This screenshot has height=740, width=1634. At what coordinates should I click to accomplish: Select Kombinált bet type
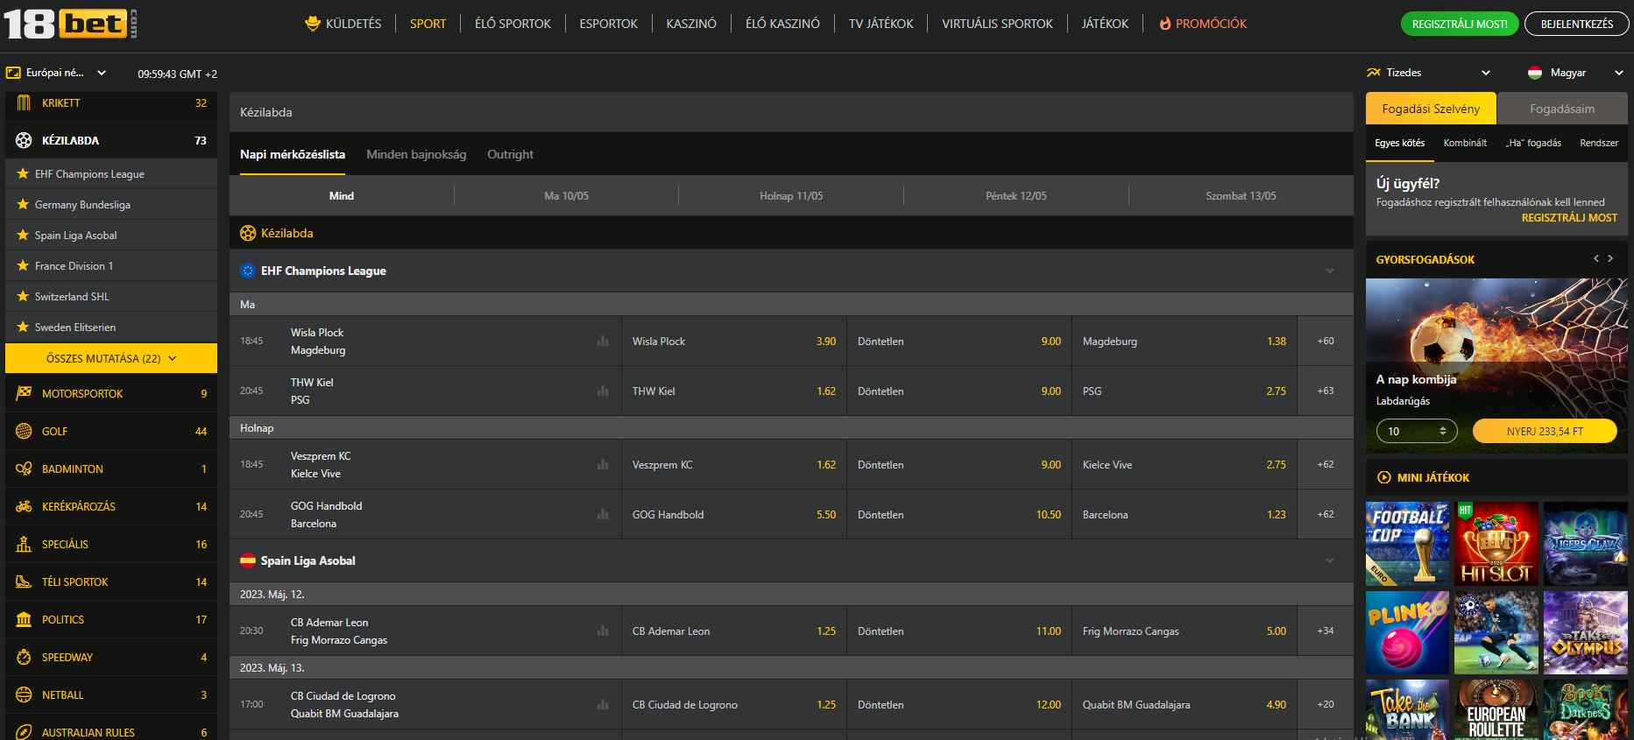coord(1465,143)
